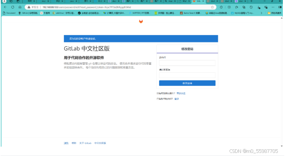Toggle the split screen icon in toolbar
Image resolution: width=286 pixels, height=156 pixels.
[x=229, y=7]
